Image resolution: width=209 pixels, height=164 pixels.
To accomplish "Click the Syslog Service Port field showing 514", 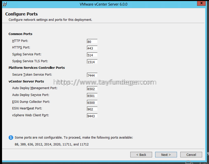I will click(92, 55).
